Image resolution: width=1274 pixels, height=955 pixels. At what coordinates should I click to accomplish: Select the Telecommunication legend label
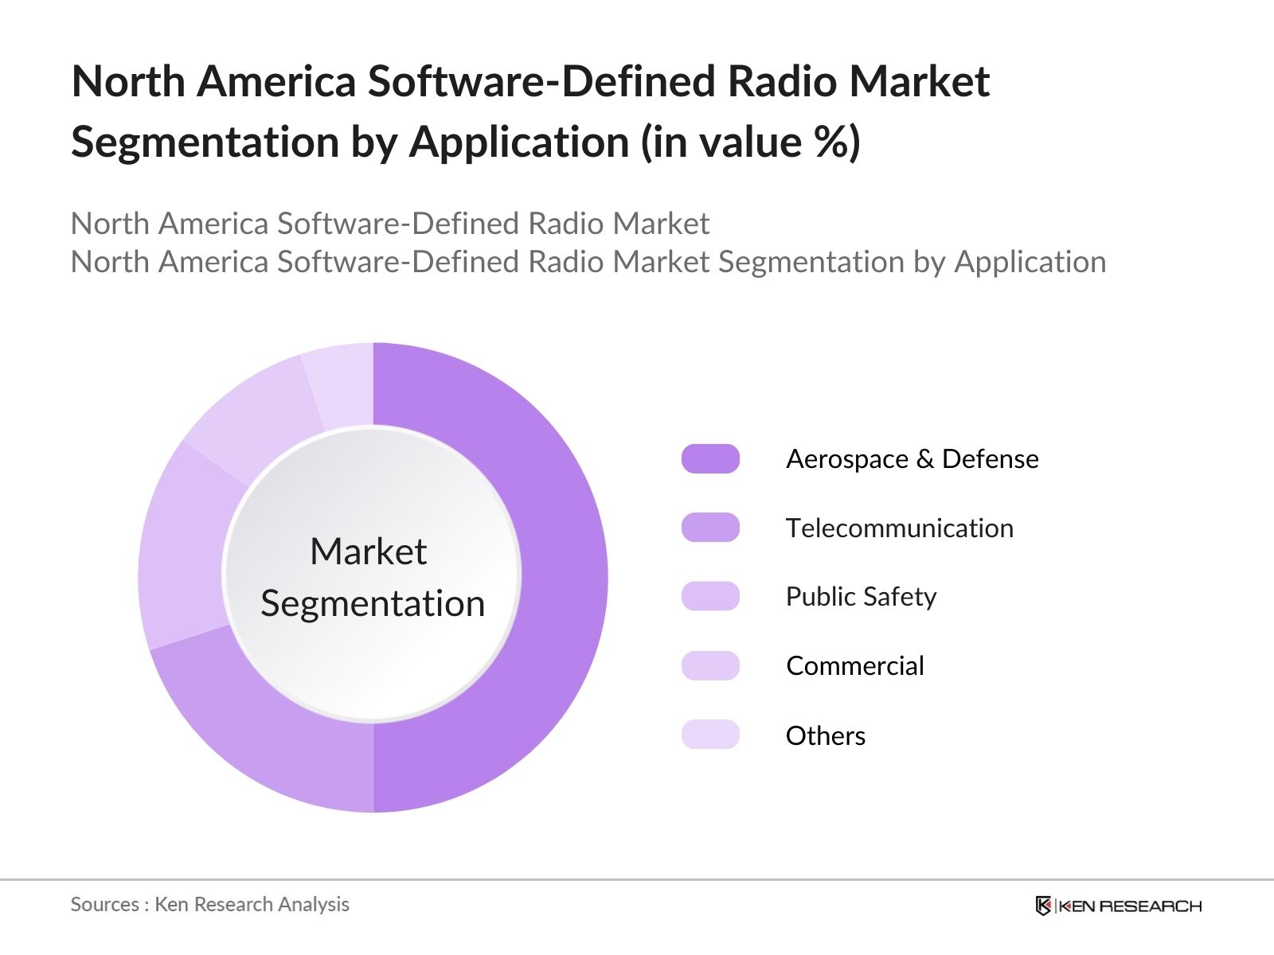(899, 528)
